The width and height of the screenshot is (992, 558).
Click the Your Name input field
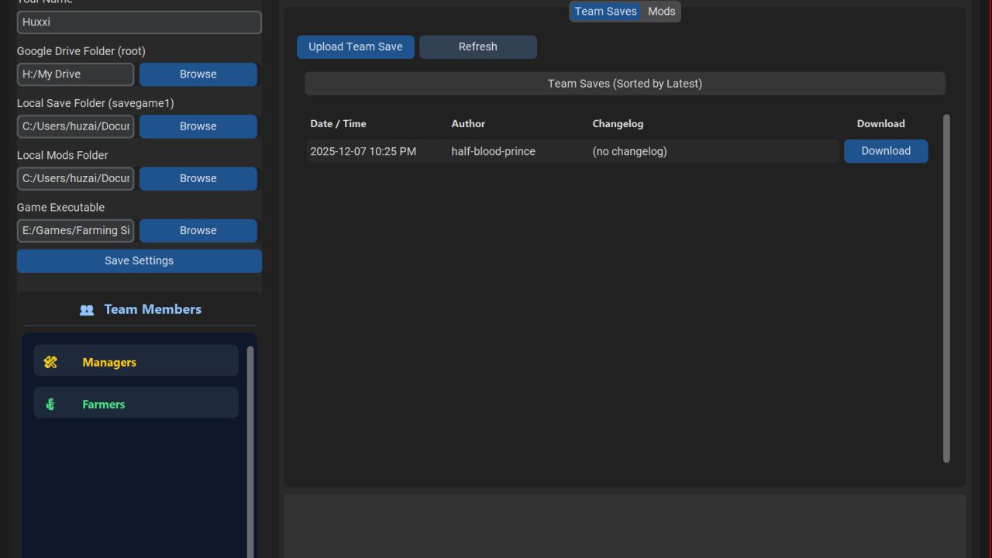[x=139, y=22]
